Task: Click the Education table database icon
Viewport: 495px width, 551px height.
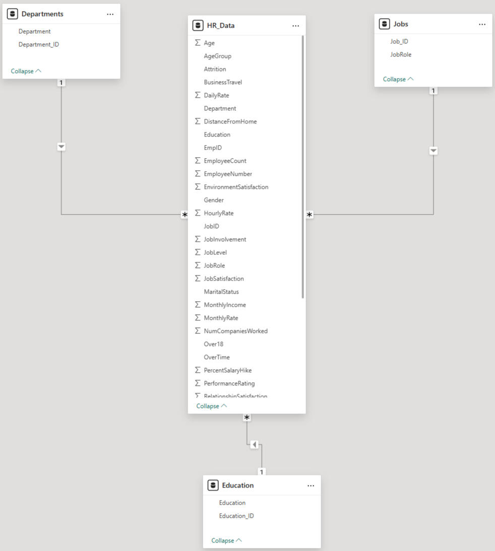Action: point(213,486)
